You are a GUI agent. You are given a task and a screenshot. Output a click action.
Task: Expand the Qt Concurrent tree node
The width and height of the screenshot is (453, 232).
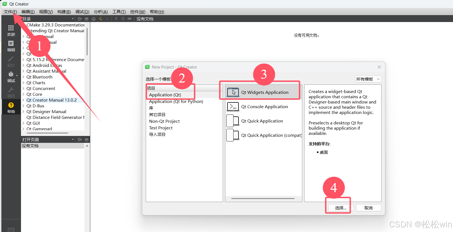click(23, 89)
